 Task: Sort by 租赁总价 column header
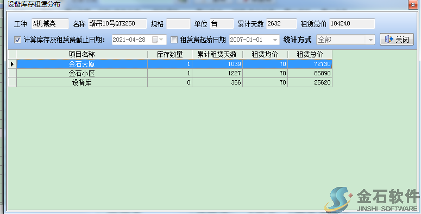[310, 54]
